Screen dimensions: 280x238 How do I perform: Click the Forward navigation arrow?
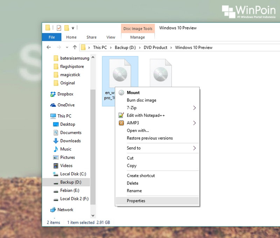click(x=59, y=47)
